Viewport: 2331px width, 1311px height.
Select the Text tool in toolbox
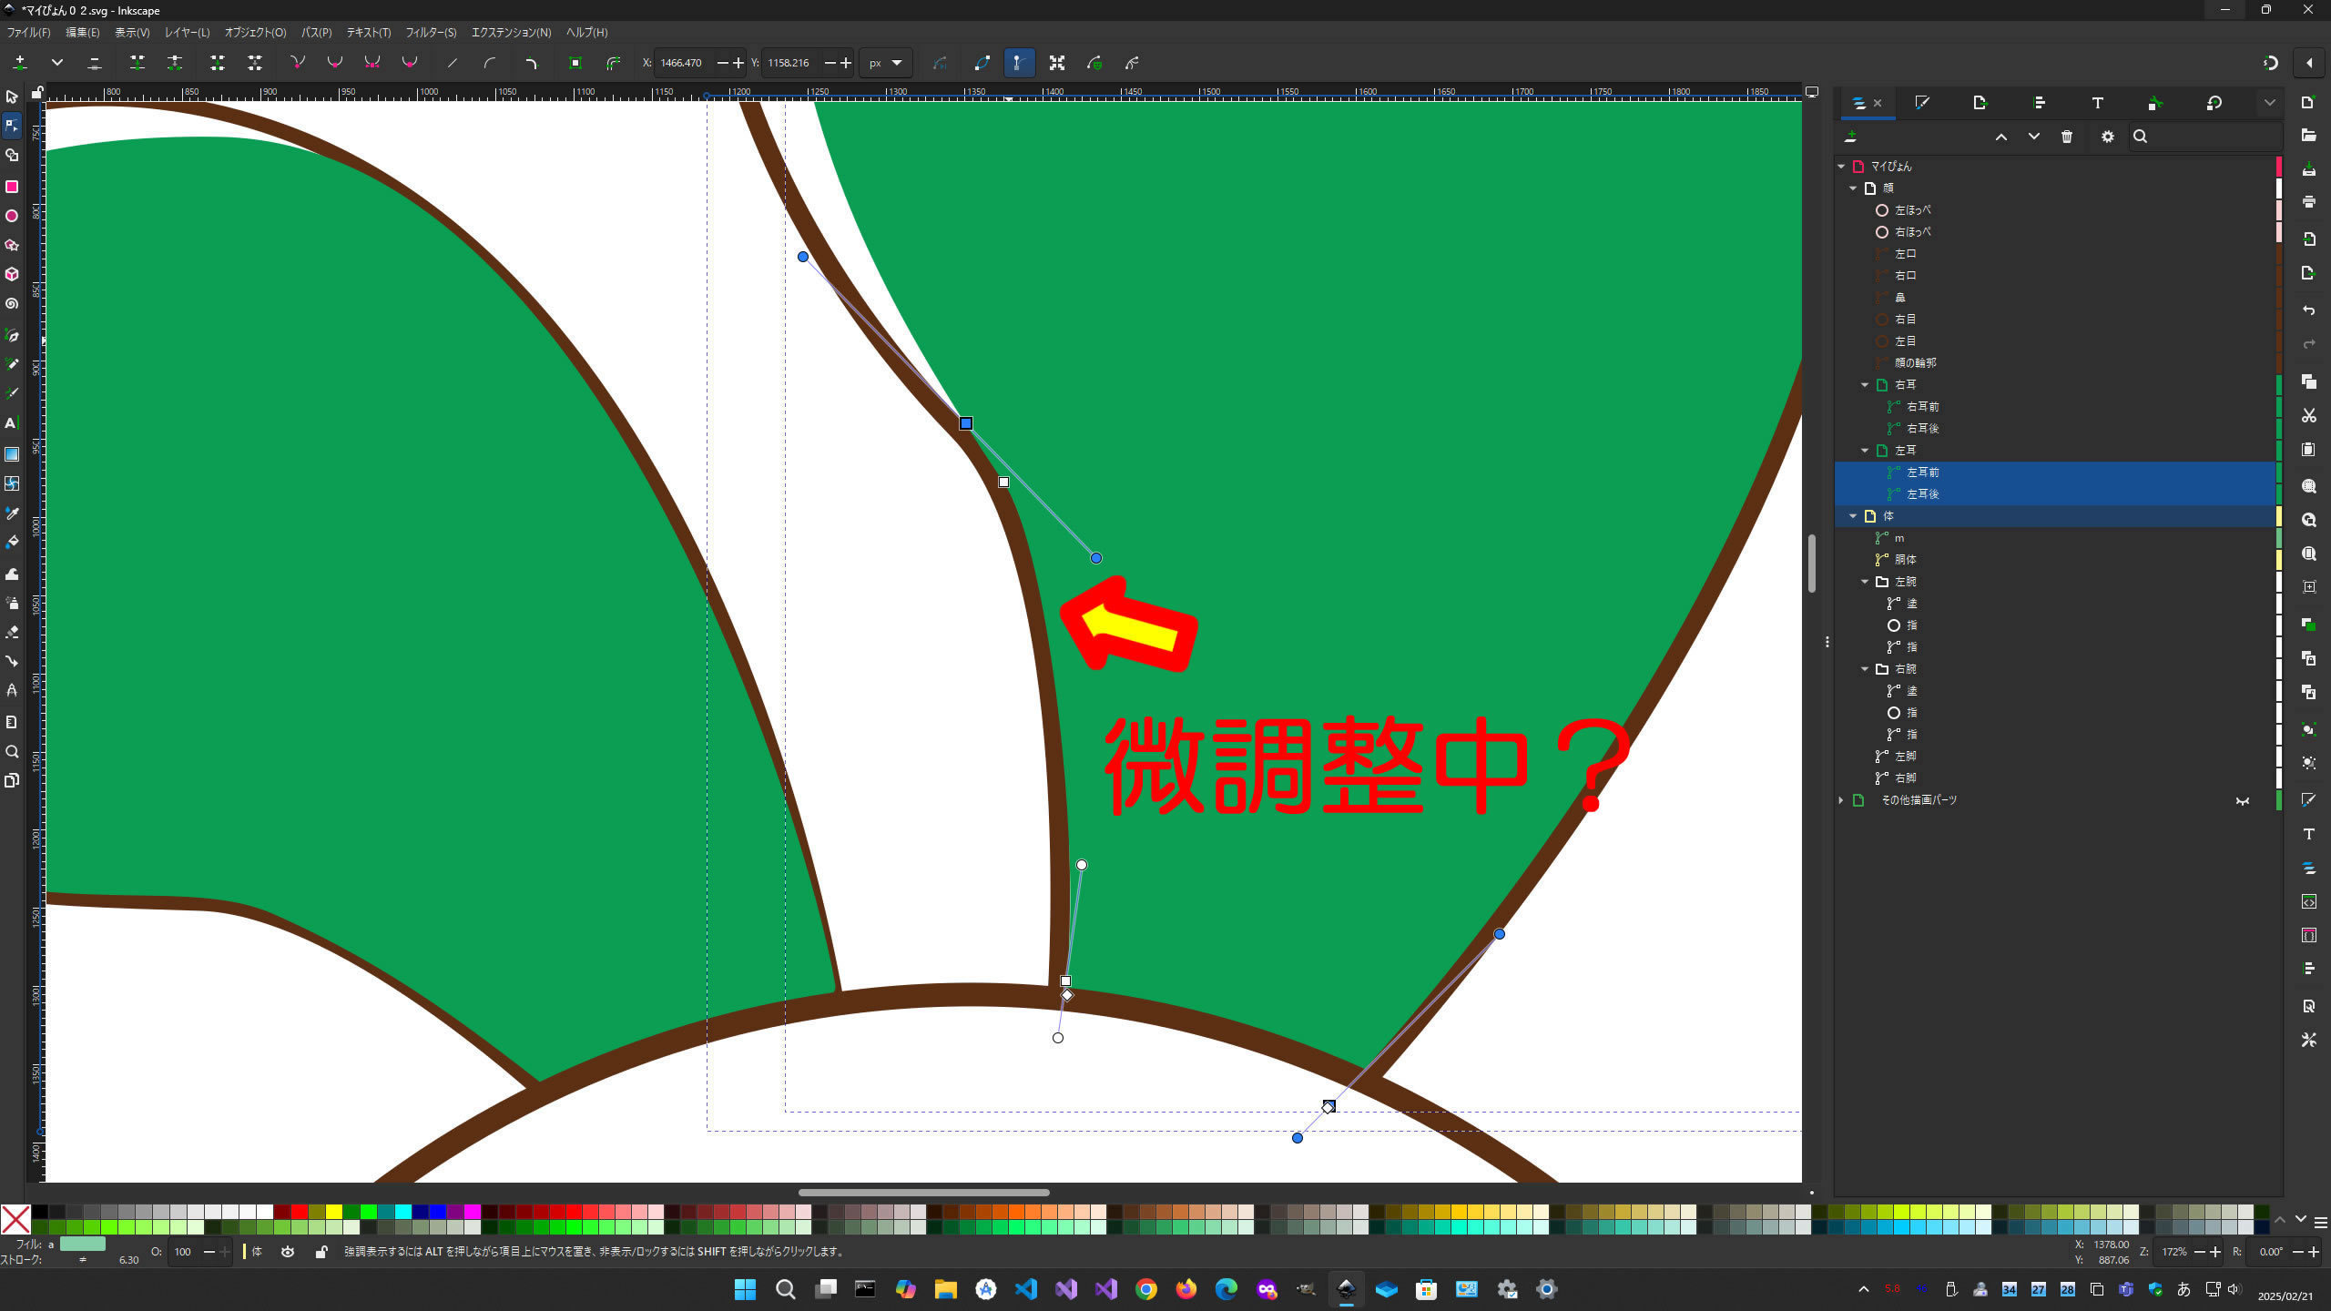point(11,423)
